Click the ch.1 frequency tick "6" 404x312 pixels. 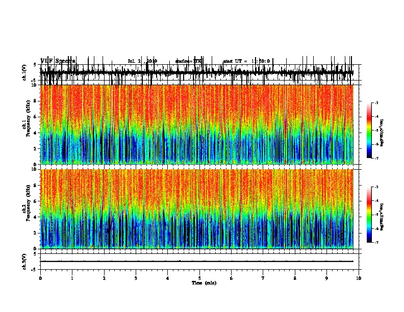(36, 117)
